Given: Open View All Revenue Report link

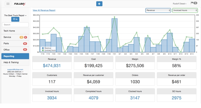Looking at the screenshot, I should (44, 10).
